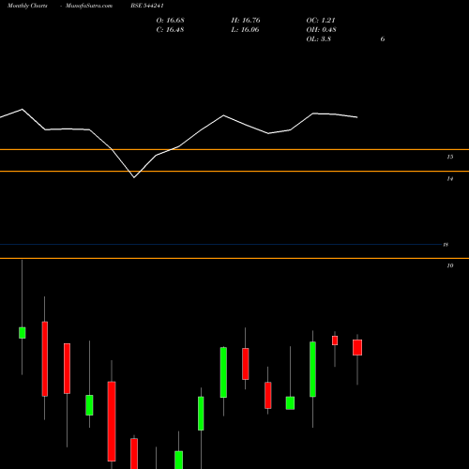Select the high value "H: 16.76"
The image size is (469, 469).
(x=246, y=21)
